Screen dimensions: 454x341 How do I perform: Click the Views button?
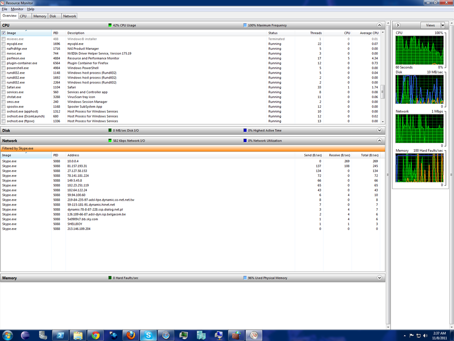point(430,25)
